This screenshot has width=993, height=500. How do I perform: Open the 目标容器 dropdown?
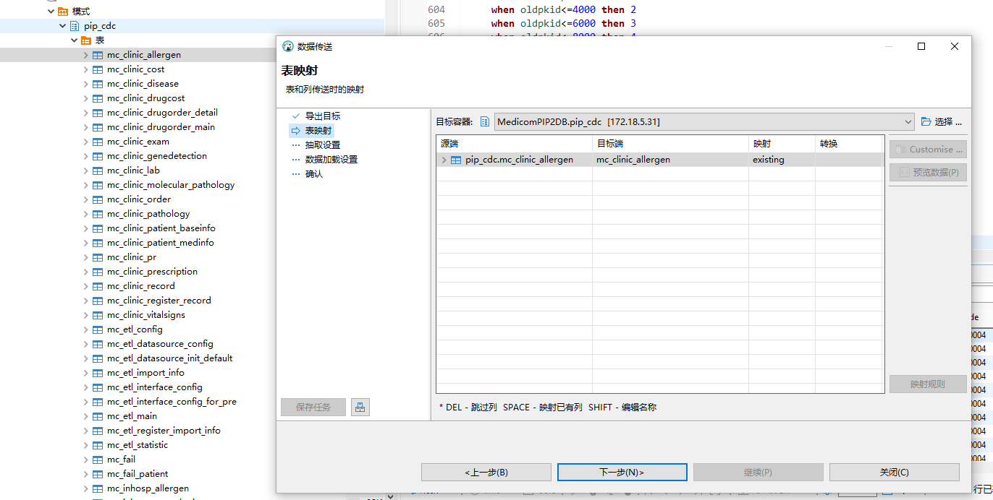point(908,122)
